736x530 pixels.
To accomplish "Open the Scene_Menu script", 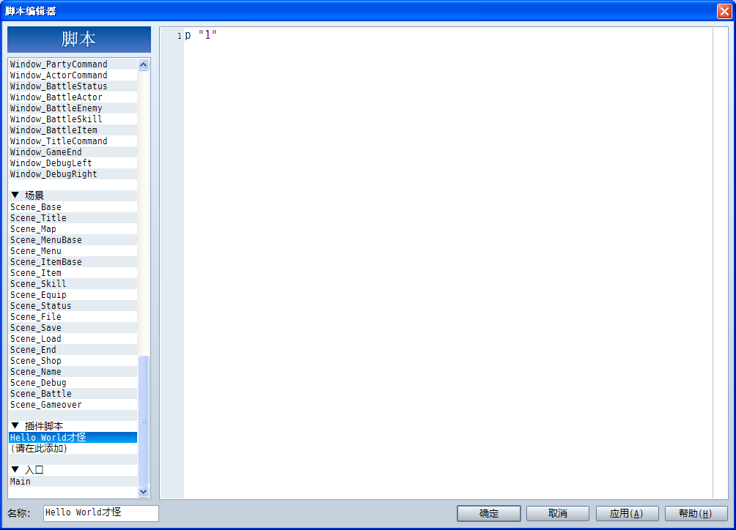I will pos(73,250).
